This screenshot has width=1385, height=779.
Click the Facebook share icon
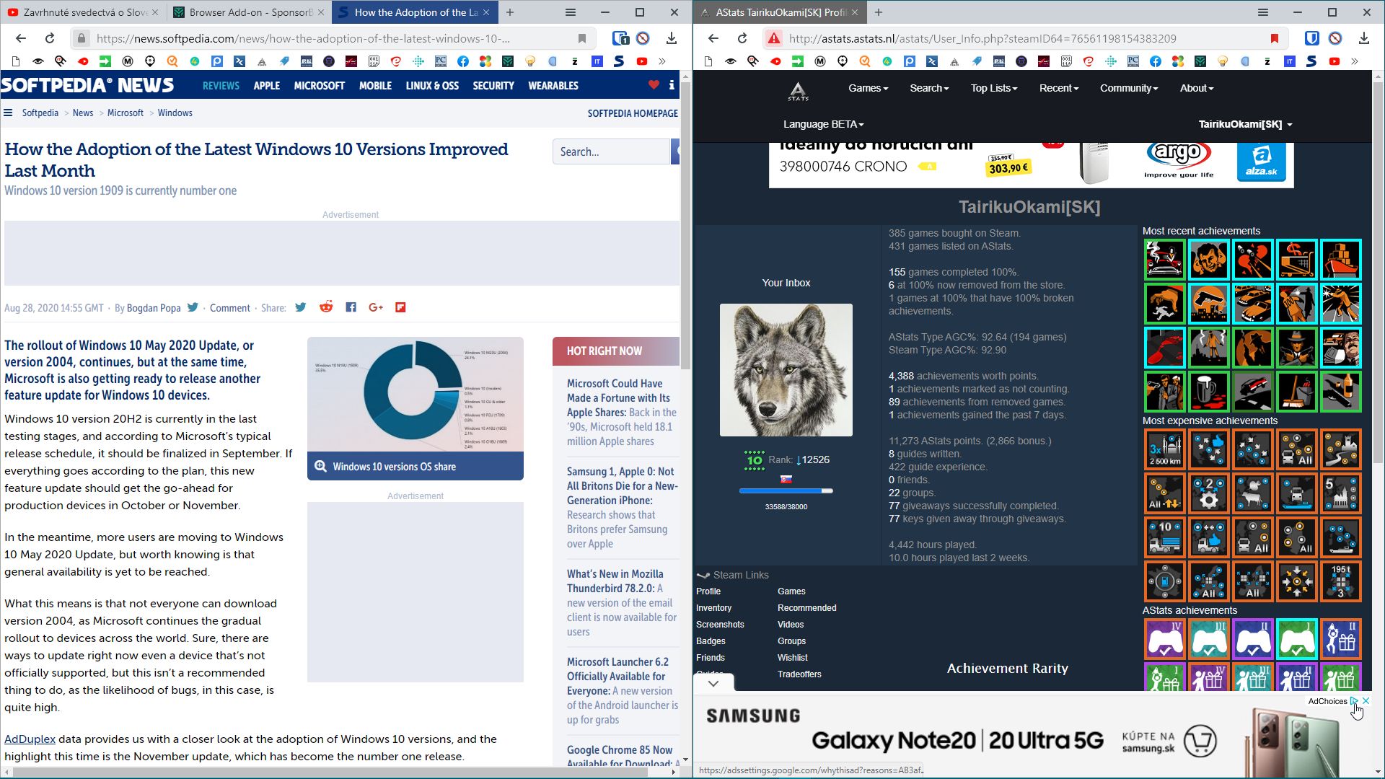[x=351, y=307]
